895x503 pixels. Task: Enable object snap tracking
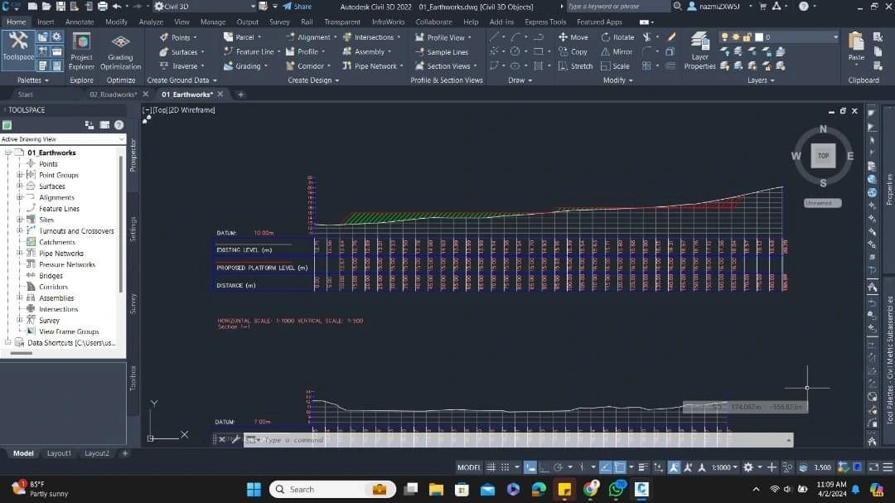click(605, 467)
